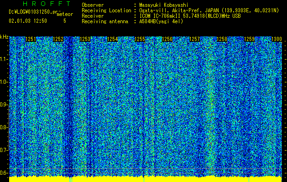The image size is (287, 182).
Task: Click the 0.7 kHz axis label
Action: coord(4,150)
